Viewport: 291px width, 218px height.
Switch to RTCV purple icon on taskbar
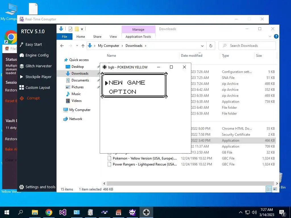(x=132, y=212)
